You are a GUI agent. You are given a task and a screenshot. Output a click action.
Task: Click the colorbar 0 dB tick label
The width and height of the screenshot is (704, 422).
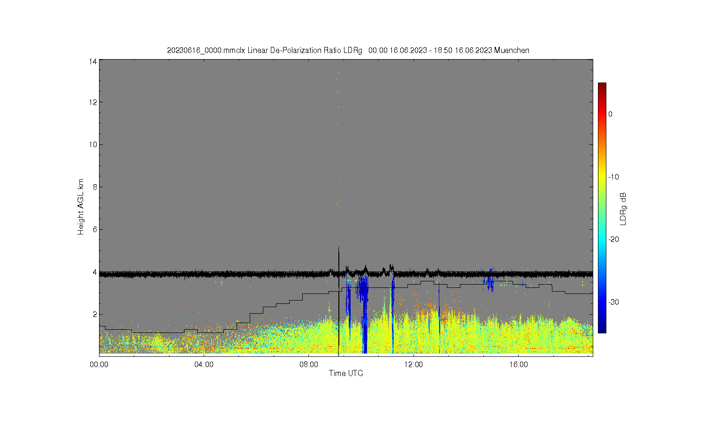[x=610, y=114]
